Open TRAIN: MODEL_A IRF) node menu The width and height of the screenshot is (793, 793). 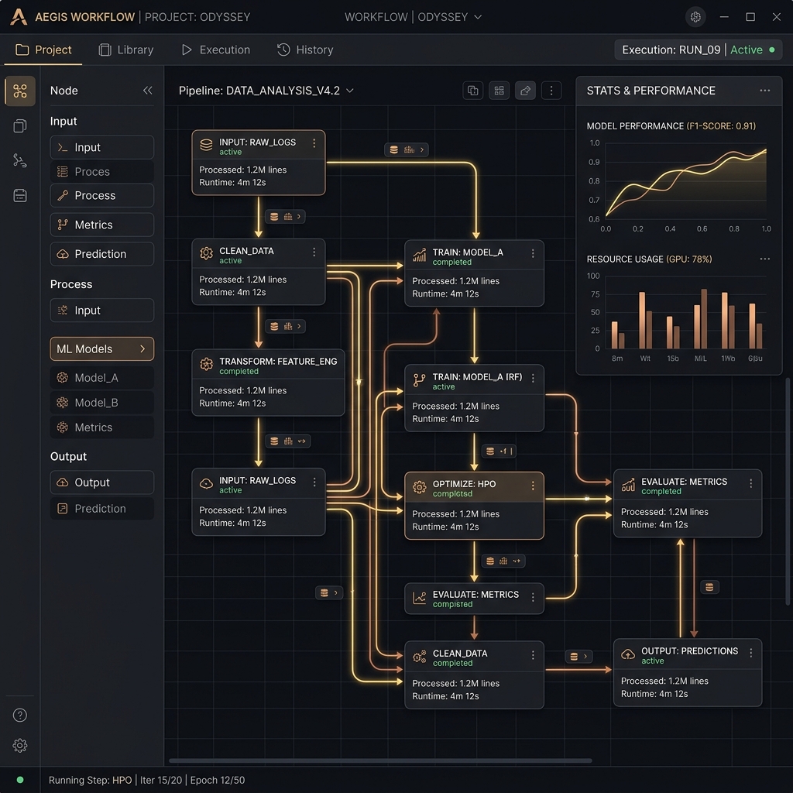point(533,378)
